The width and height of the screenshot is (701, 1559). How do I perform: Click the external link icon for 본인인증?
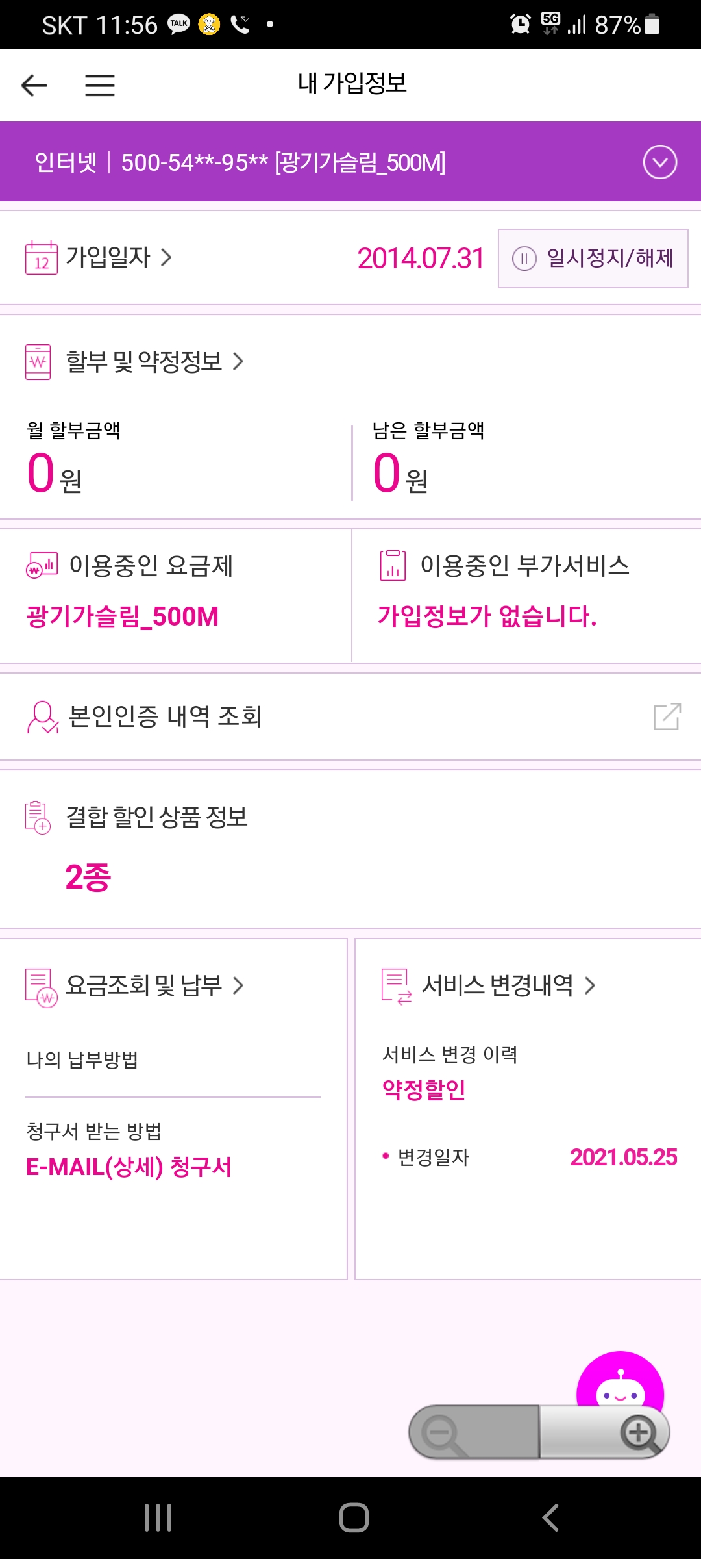(667, 716)
